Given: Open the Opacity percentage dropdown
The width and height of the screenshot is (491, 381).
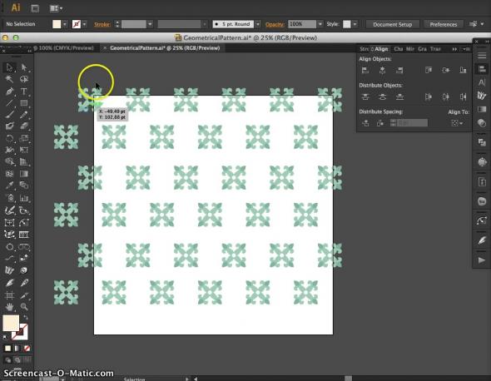Looking at the screenshot, I should coord(320,24).
